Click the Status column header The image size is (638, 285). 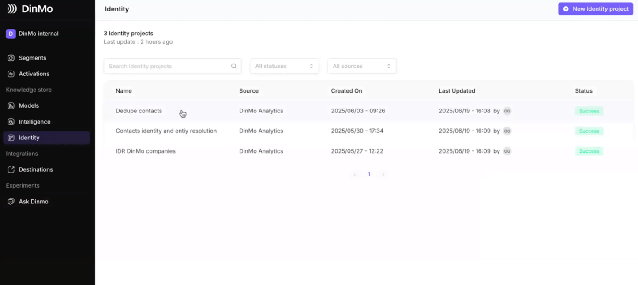(x=583, y=91)
